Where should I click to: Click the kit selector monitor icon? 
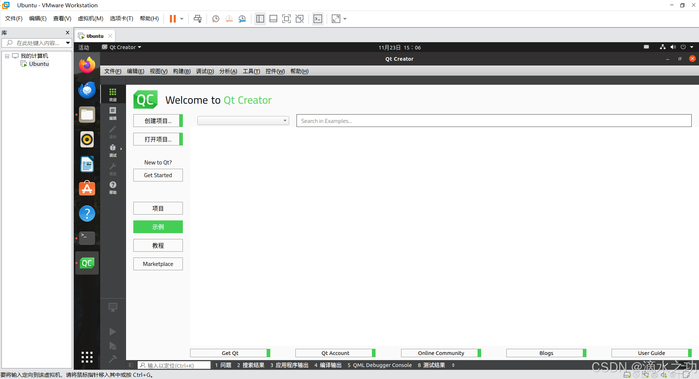(113, 308)
